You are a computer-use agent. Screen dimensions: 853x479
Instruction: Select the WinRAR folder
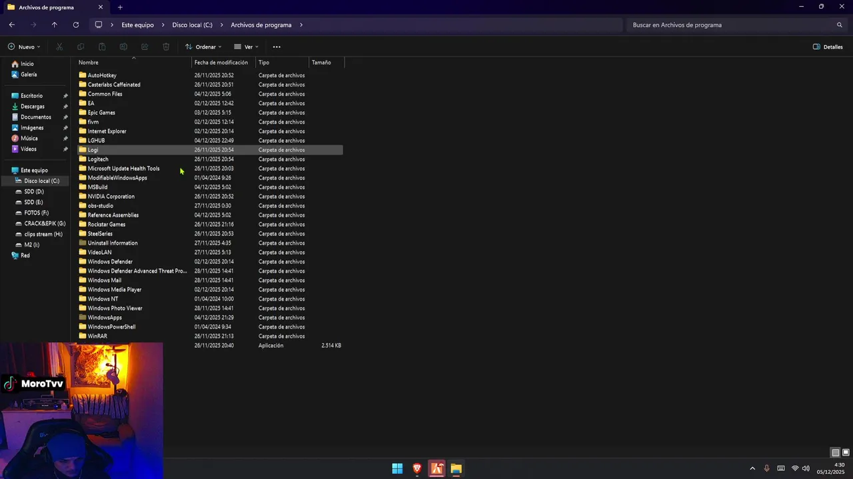(x=97, y=336)
